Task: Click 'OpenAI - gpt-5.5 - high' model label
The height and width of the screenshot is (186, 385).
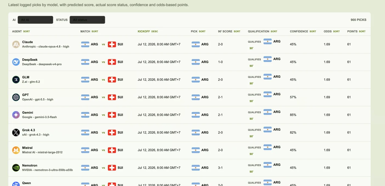Action: tap(38, 99)
